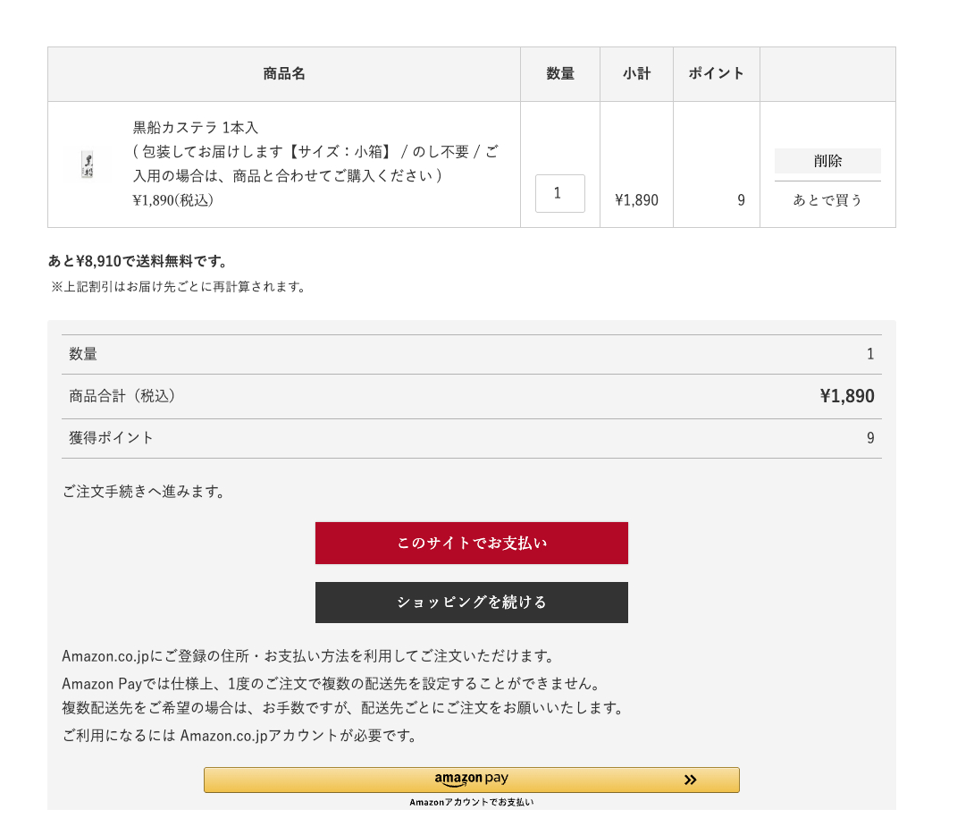This screenshot has height=818, width=974.
Task: Open the 黒船カステラ 1本入 product title
Action: tap(195, 128)
